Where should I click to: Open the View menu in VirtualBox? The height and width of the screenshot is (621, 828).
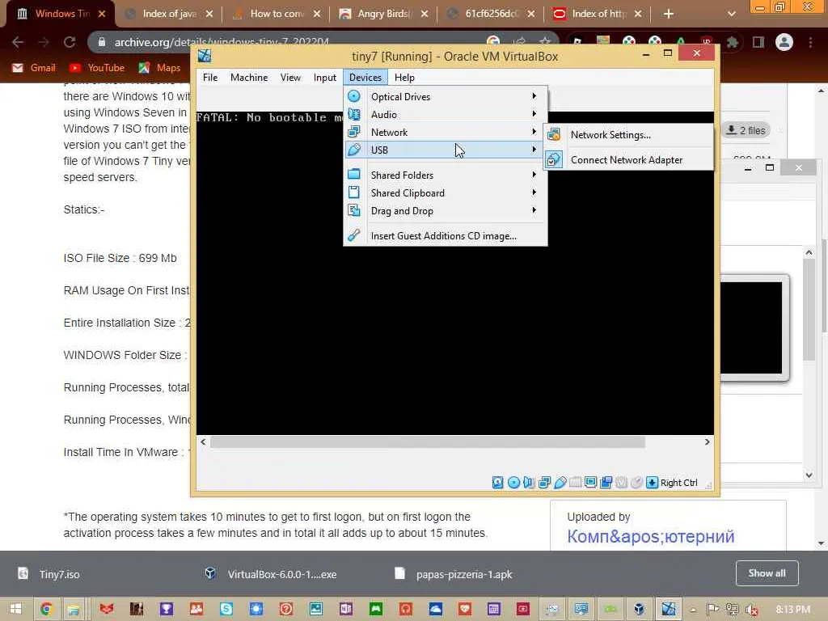click(x=290, y=77)
